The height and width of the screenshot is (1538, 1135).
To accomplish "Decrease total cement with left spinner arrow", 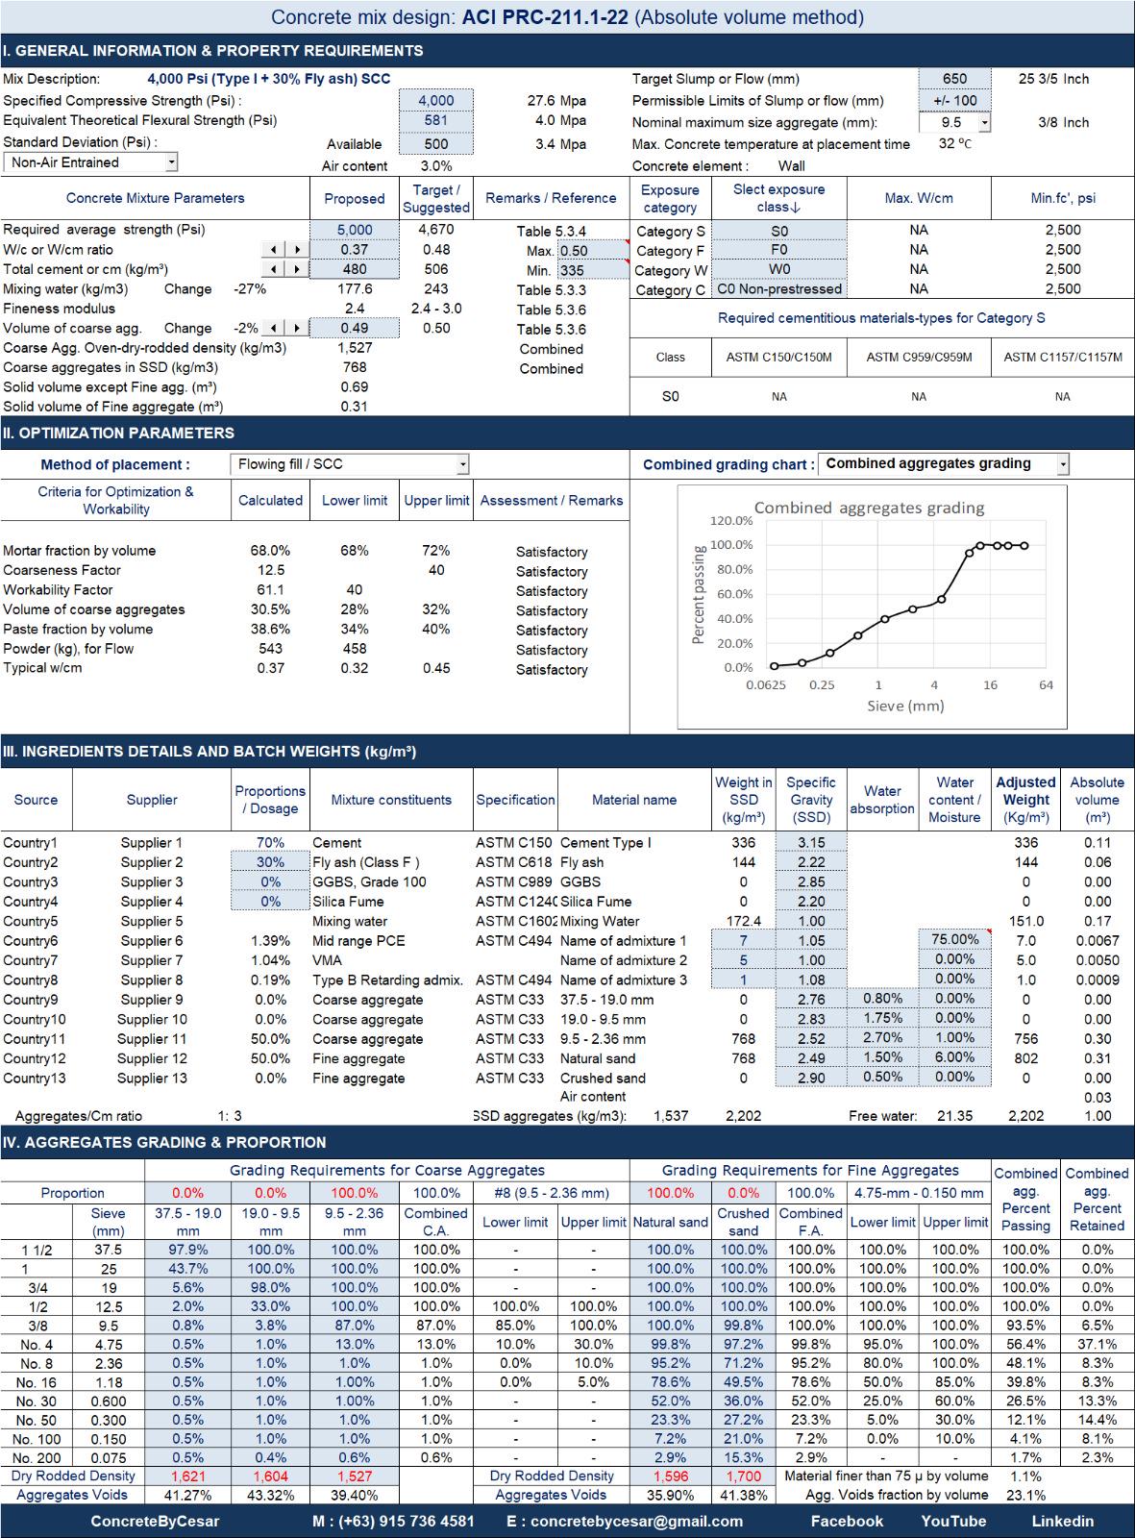I will click(x=274, y=270).
